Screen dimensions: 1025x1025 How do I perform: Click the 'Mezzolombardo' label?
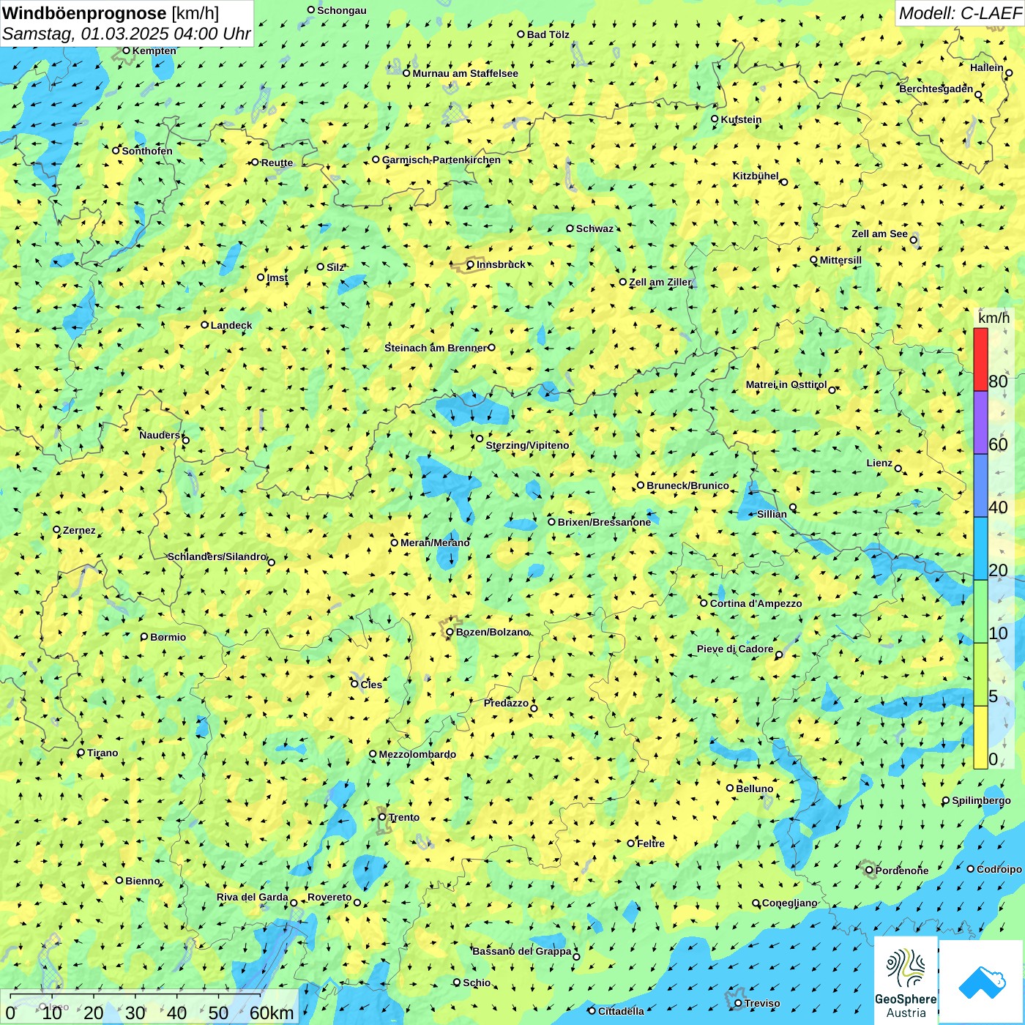tap(417, 754)
